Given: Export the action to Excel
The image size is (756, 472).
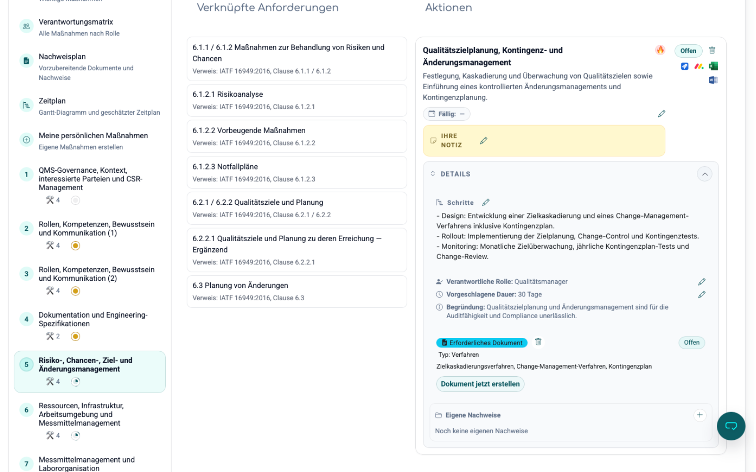Looking at the screenshot, I should (713, 66).
